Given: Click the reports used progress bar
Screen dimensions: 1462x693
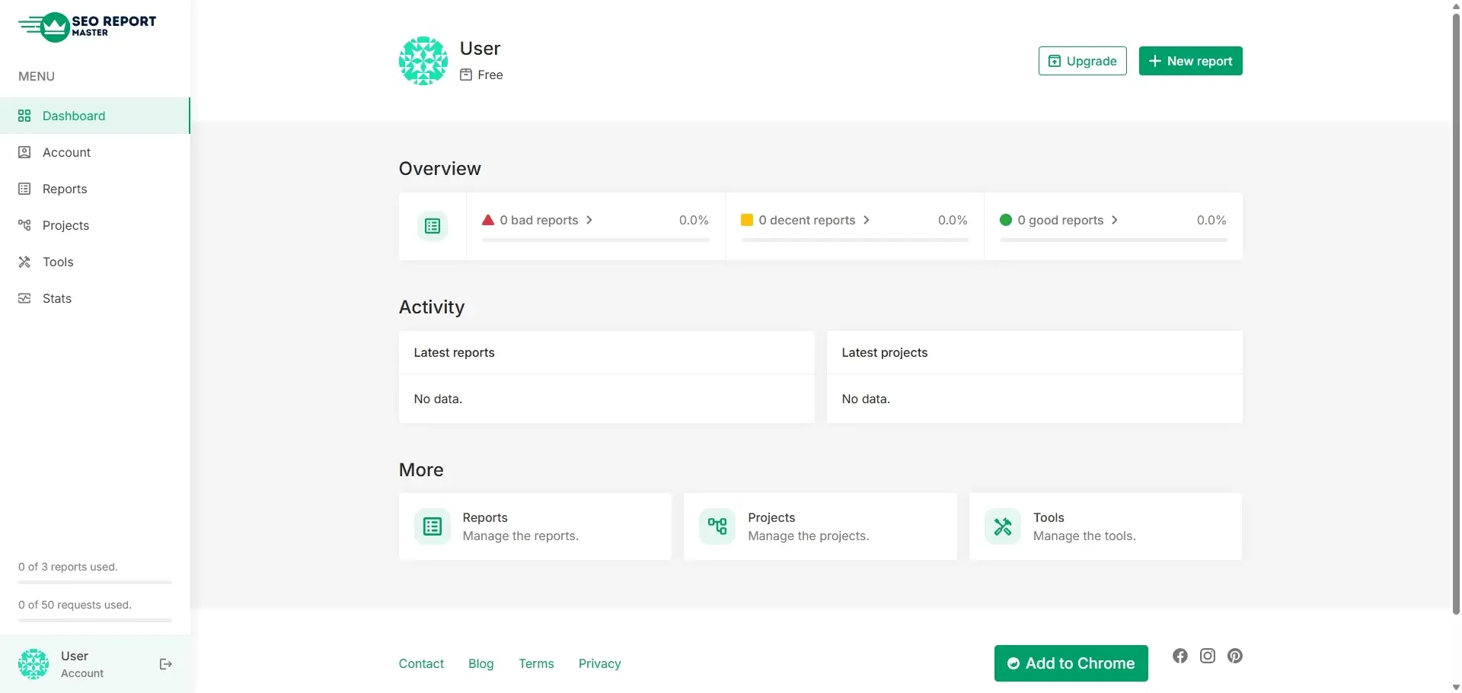Looking at the screenshot, I should 95,582.
